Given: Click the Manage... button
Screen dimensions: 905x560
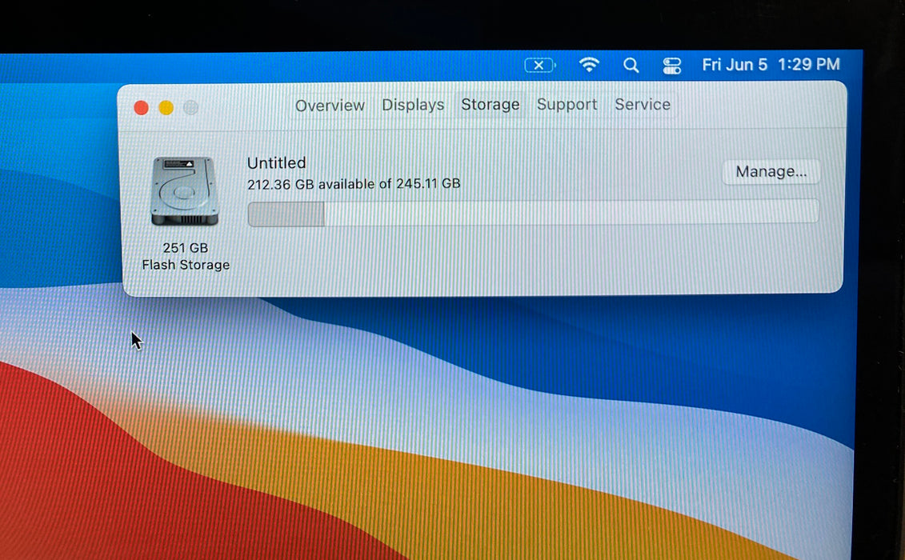Looking at the screenshot, I should click(771, 172).
